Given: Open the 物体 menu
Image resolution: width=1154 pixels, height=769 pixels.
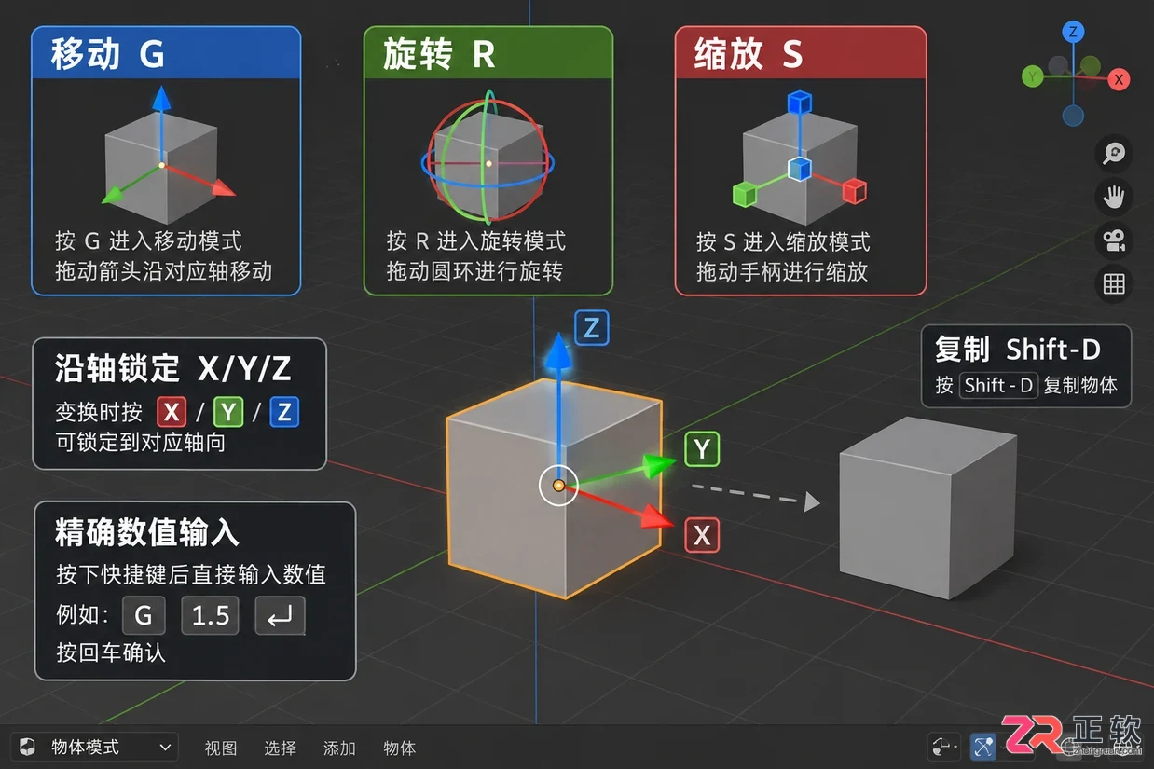Looking at the screenshot, I should coord(399,748).
